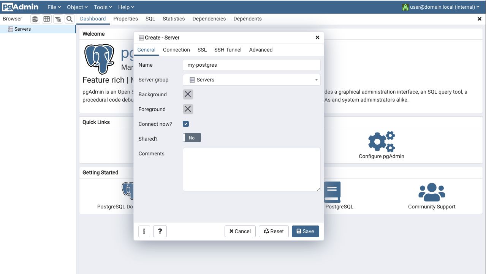
Task: Switch to the Statistics tab
Action: pos(174,19)
